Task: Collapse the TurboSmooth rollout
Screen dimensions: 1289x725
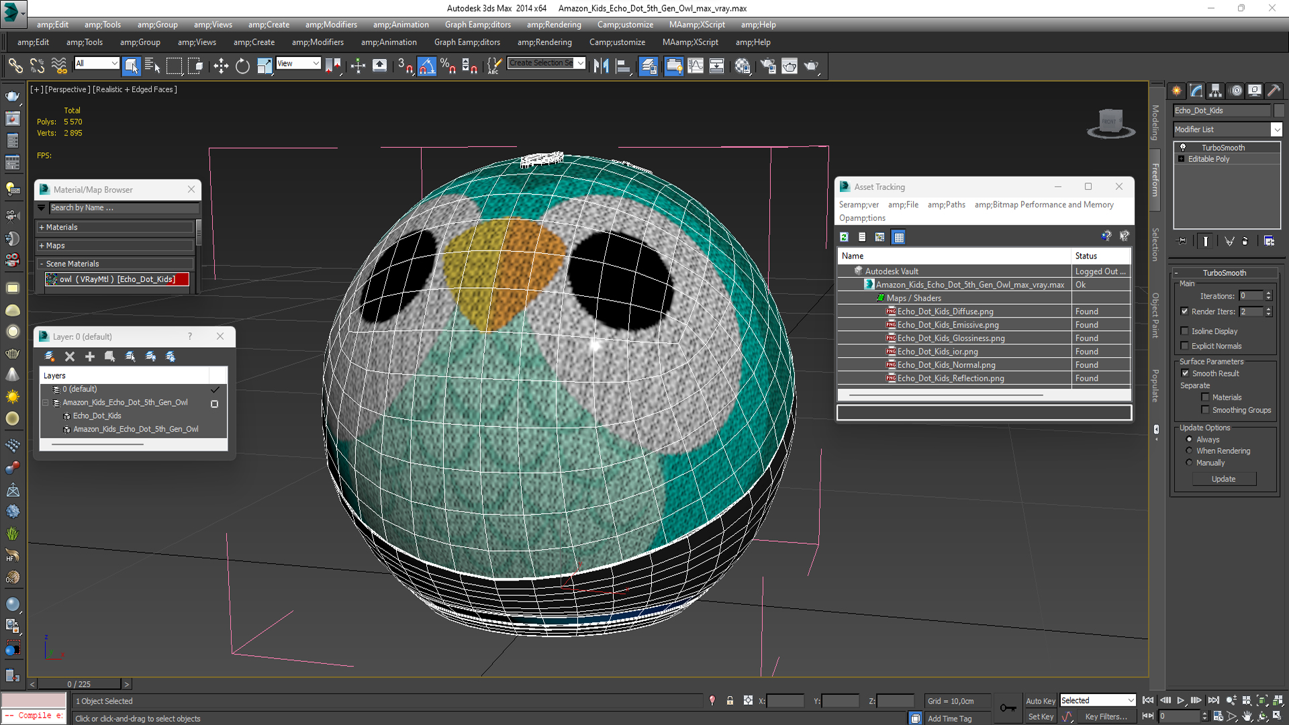Action: 1224,273
